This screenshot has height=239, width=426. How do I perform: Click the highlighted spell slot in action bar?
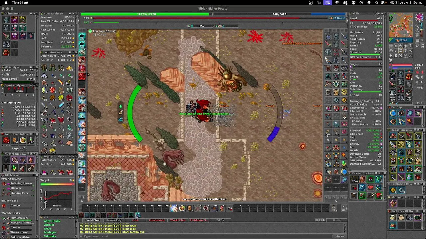pos(174,208)
